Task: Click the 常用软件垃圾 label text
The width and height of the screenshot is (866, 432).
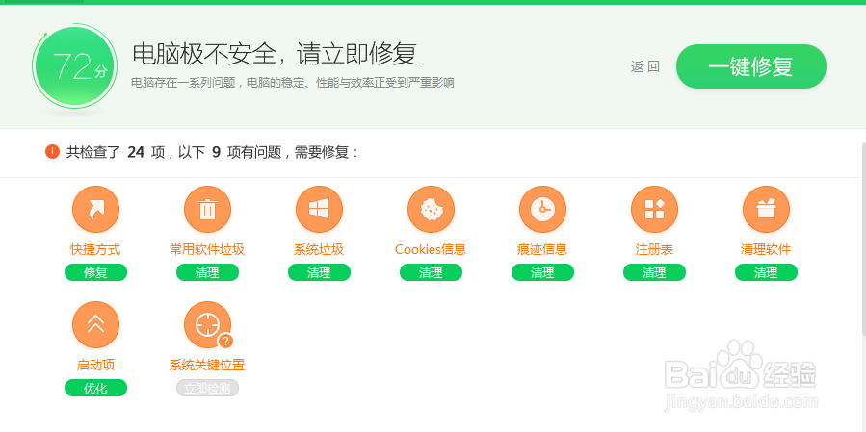Action: point(207,249)
